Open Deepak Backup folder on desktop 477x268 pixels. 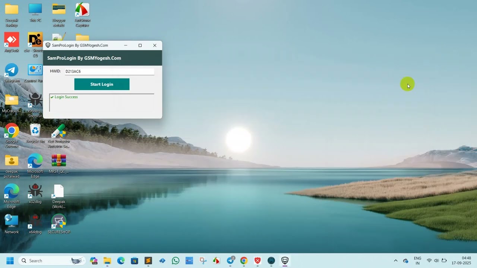coord(12,15)
